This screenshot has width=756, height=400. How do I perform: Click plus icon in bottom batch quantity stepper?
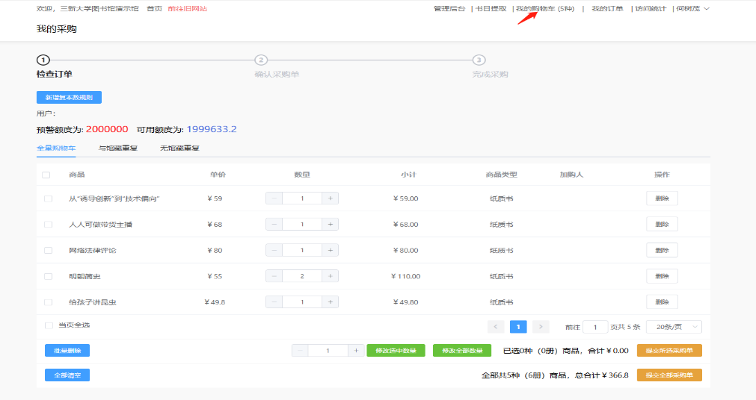[356, 351]
